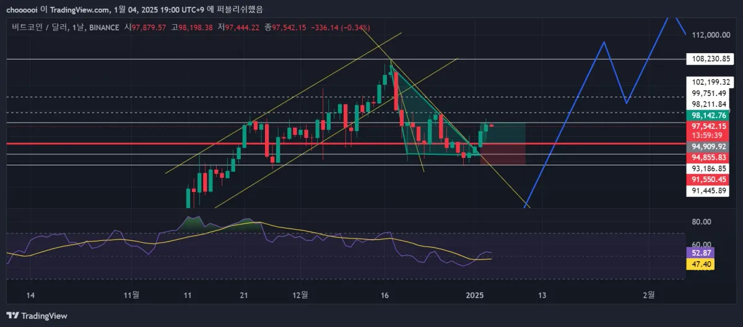
Task: Select the 2025 date on the time axis
Action: pos(475,295)
